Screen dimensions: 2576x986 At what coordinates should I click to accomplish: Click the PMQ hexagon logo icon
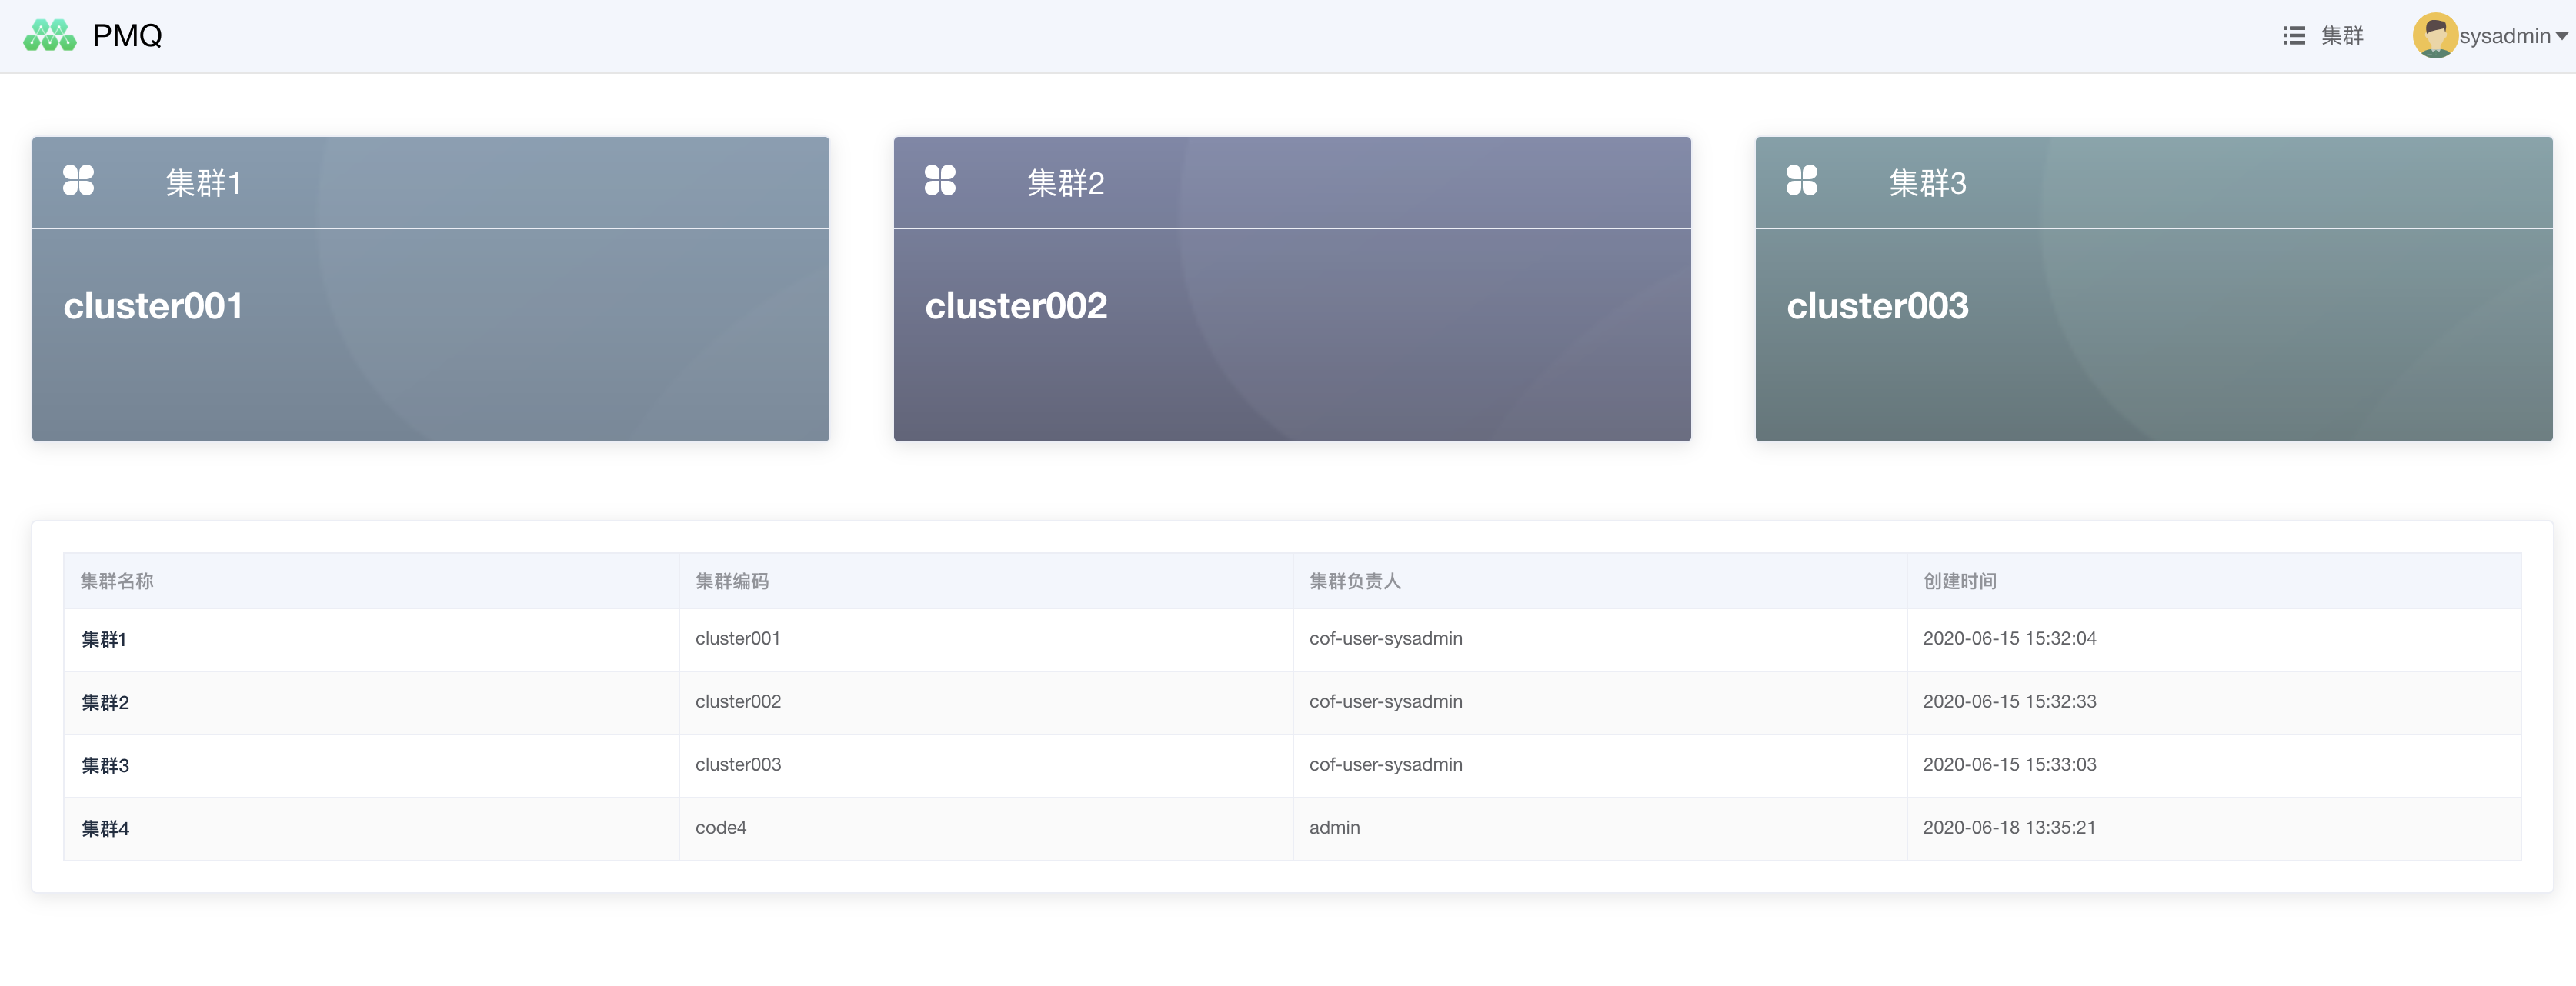click(x=49, y=35)
